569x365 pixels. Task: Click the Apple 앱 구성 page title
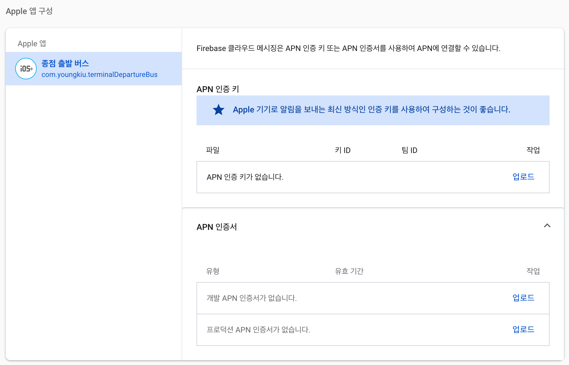pyautogui.click(x=29, y=11)
